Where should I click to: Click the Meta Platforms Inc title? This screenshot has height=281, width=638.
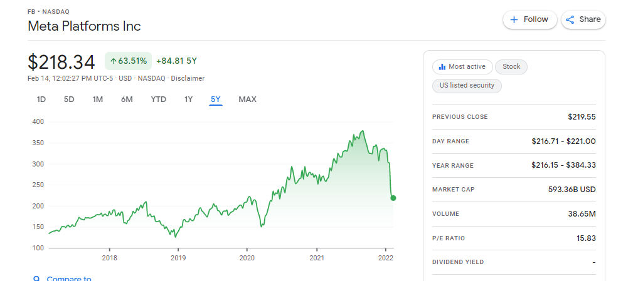coord(84,26)
